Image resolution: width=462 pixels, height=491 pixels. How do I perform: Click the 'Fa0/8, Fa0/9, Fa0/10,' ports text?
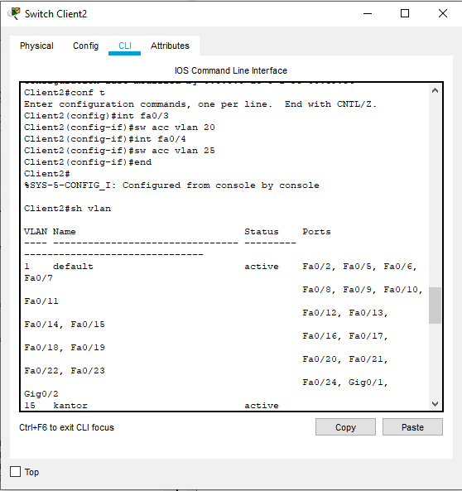[x=363, y=290]
